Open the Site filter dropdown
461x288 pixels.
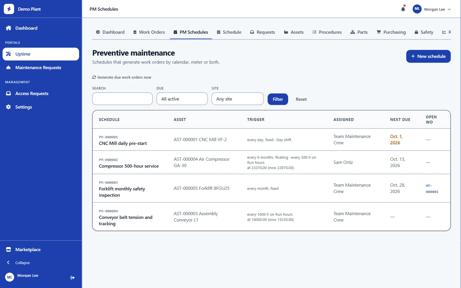(238, 99)
